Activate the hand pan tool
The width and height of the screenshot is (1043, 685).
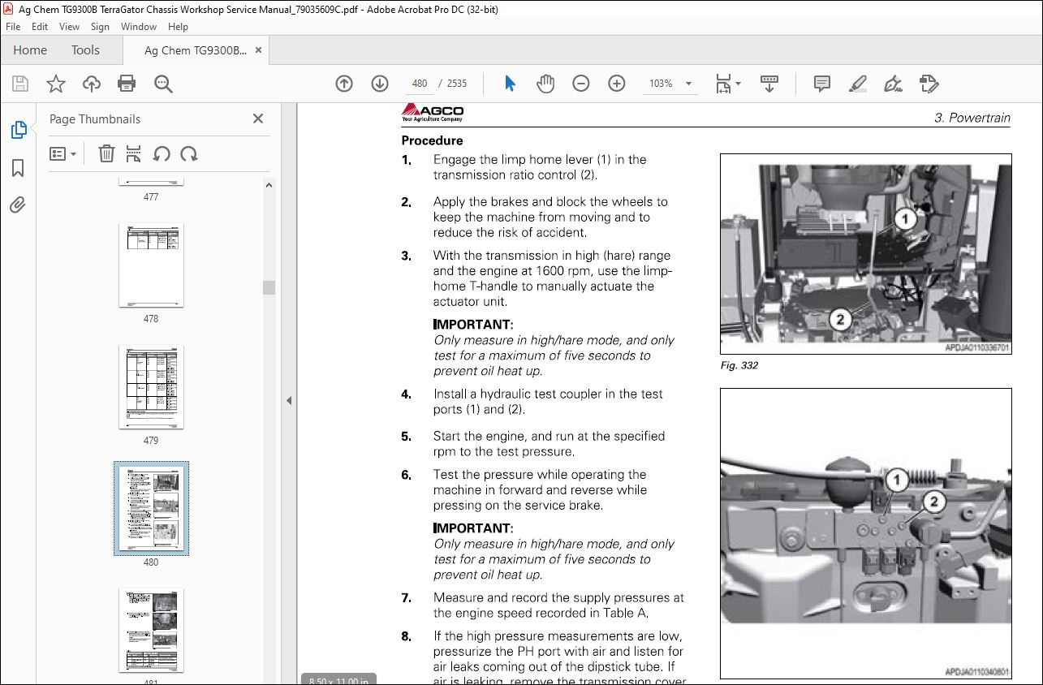pyautogui.click(x=545, y=84)
